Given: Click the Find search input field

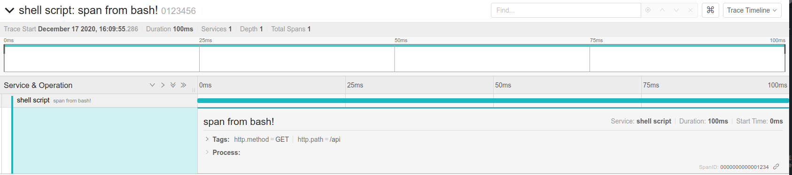Looking at the screenshot, I should [x=566, y=10].
